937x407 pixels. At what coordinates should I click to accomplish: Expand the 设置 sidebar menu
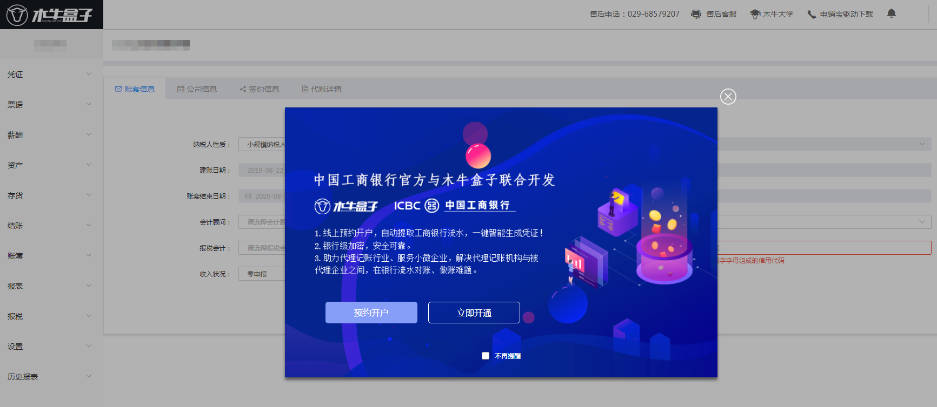pos(51,347)
